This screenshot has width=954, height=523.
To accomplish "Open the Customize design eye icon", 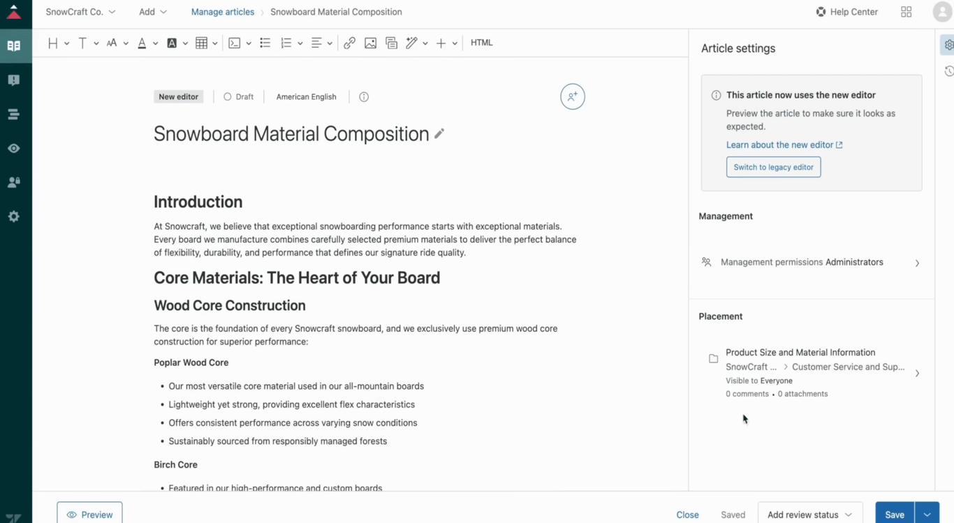I will click(x=14, y=149).
